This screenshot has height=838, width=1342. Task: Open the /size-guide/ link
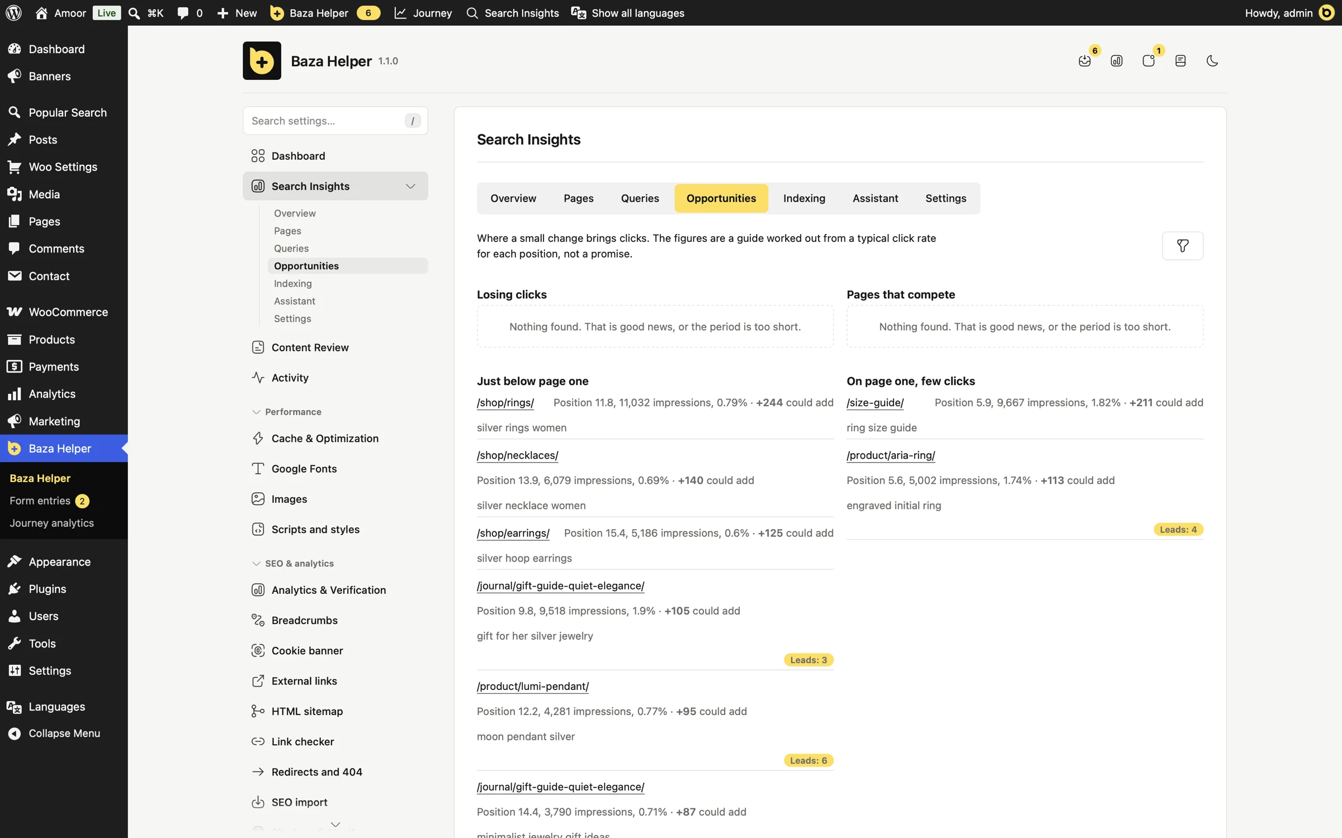click(x=875, y=402)
